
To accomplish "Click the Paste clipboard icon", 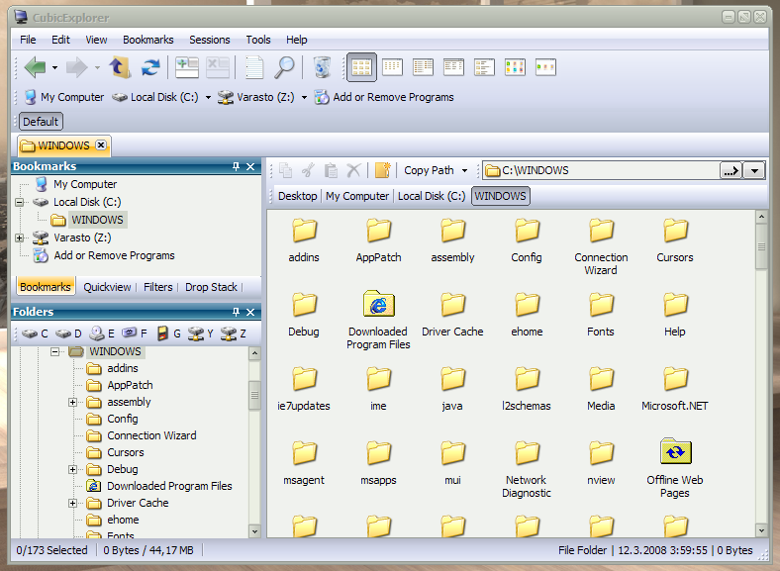I will (331, 170).
